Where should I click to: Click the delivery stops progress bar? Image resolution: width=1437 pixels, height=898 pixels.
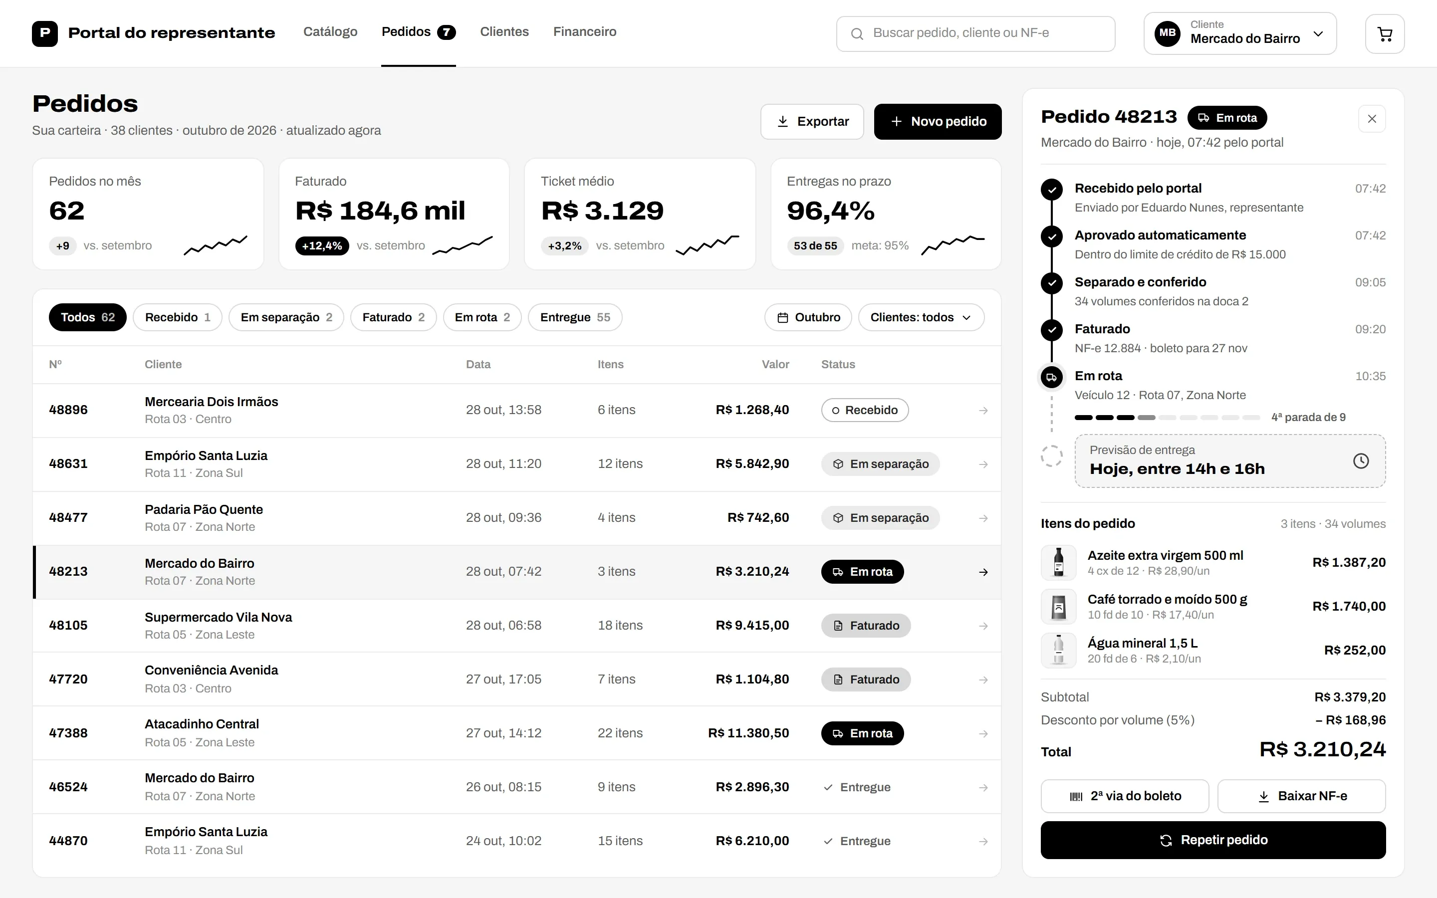(x=1168, y=418)
